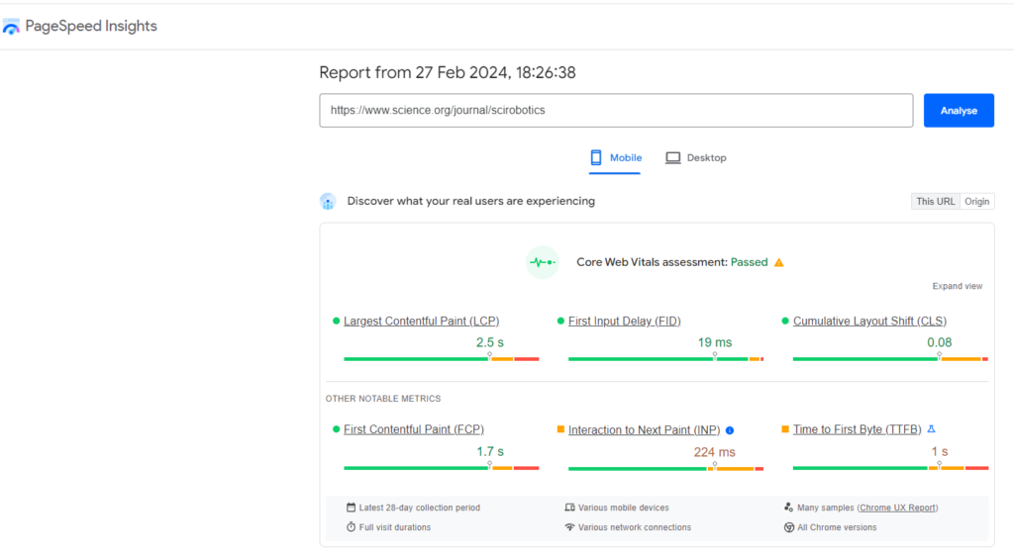The height and width of the screenshot is (555, 1014).
Task: Click the INP value 224 ms
Action: pyautogui.click(x=715, y=452)
